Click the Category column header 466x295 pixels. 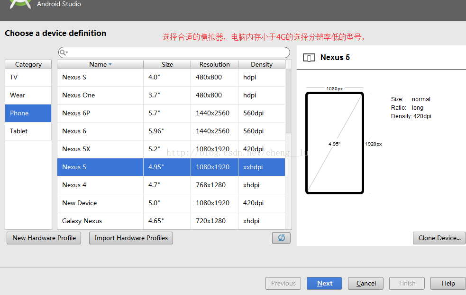[28, 64]
